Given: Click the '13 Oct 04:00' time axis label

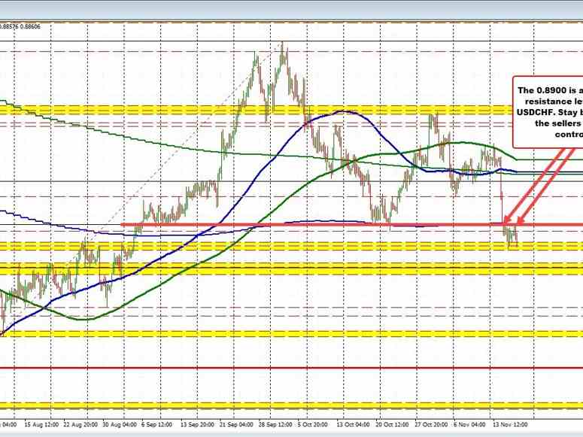Looking at the screenshot, I should tap(353, 424).
